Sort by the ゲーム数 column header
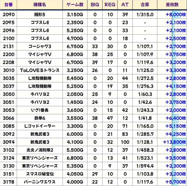 pyautogui.click(x=75, y=5)
